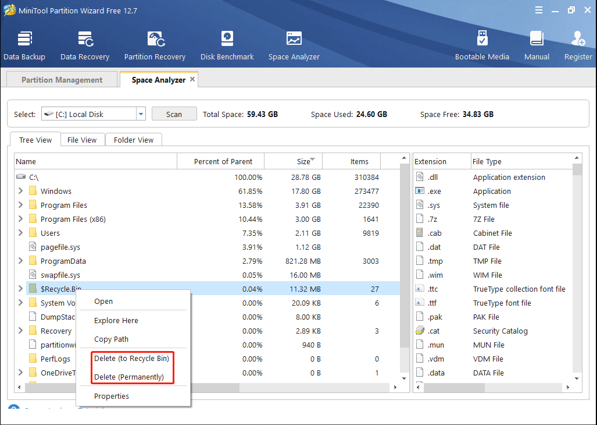Open the Manual

[x=537, y=46]
